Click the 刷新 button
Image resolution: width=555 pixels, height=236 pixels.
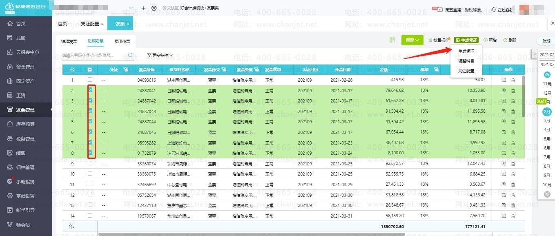pos(510,40)
